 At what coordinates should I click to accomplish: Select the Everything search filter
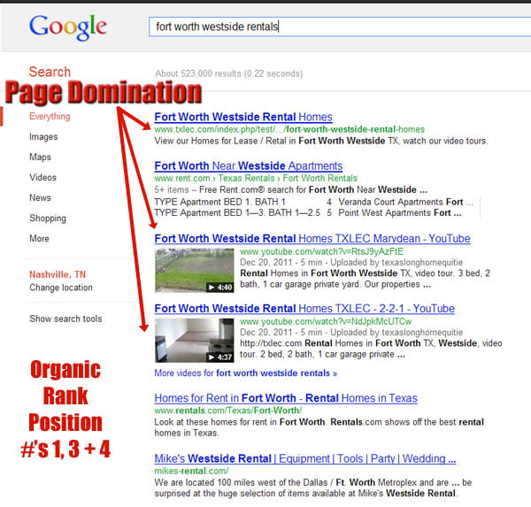coord(50,117)
